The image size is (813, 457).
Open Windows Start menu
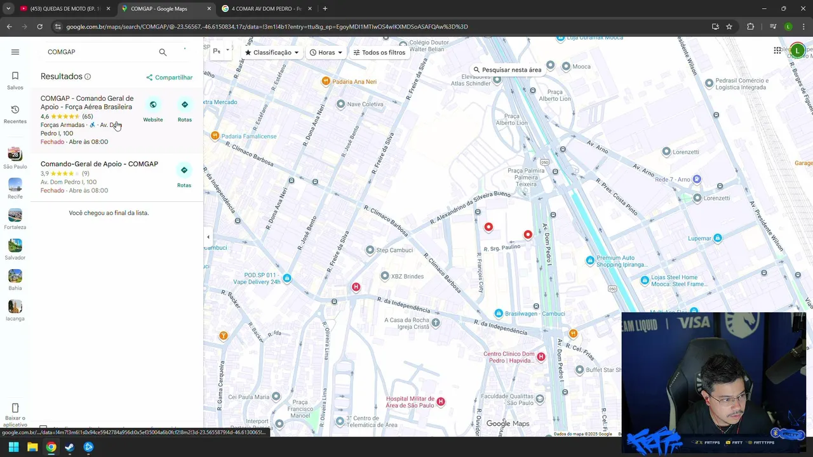click(13, 447)
